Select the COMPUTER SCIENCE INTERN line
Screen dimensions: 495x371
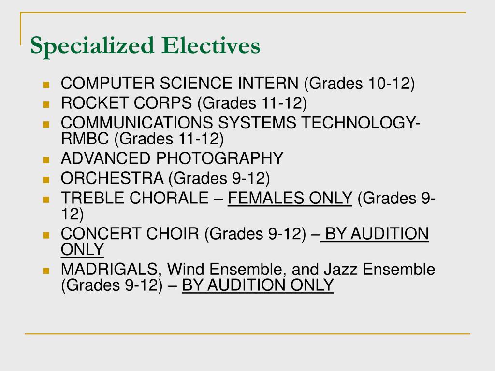[238, 84]
